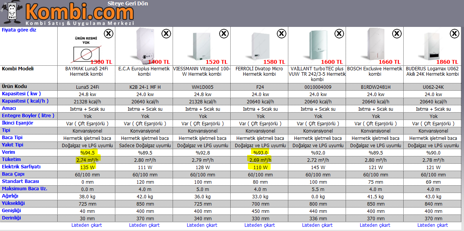Click Listeden çıkart under FERROLİ column
Screen dimensions: 464x231
(x=259, y=225)
